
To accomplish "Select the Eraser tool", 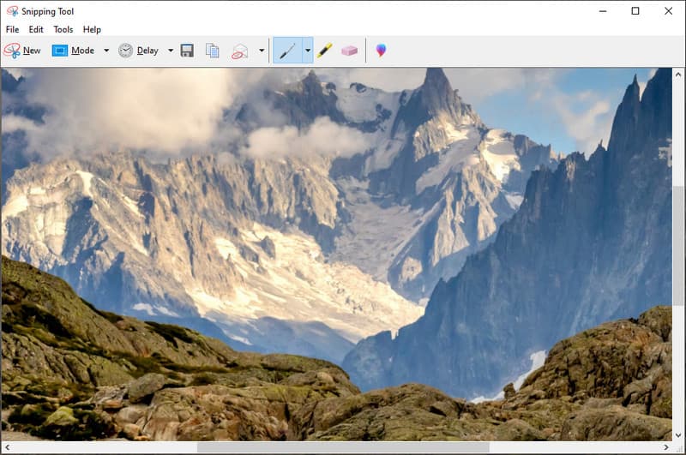I will (x=349, y=51).
